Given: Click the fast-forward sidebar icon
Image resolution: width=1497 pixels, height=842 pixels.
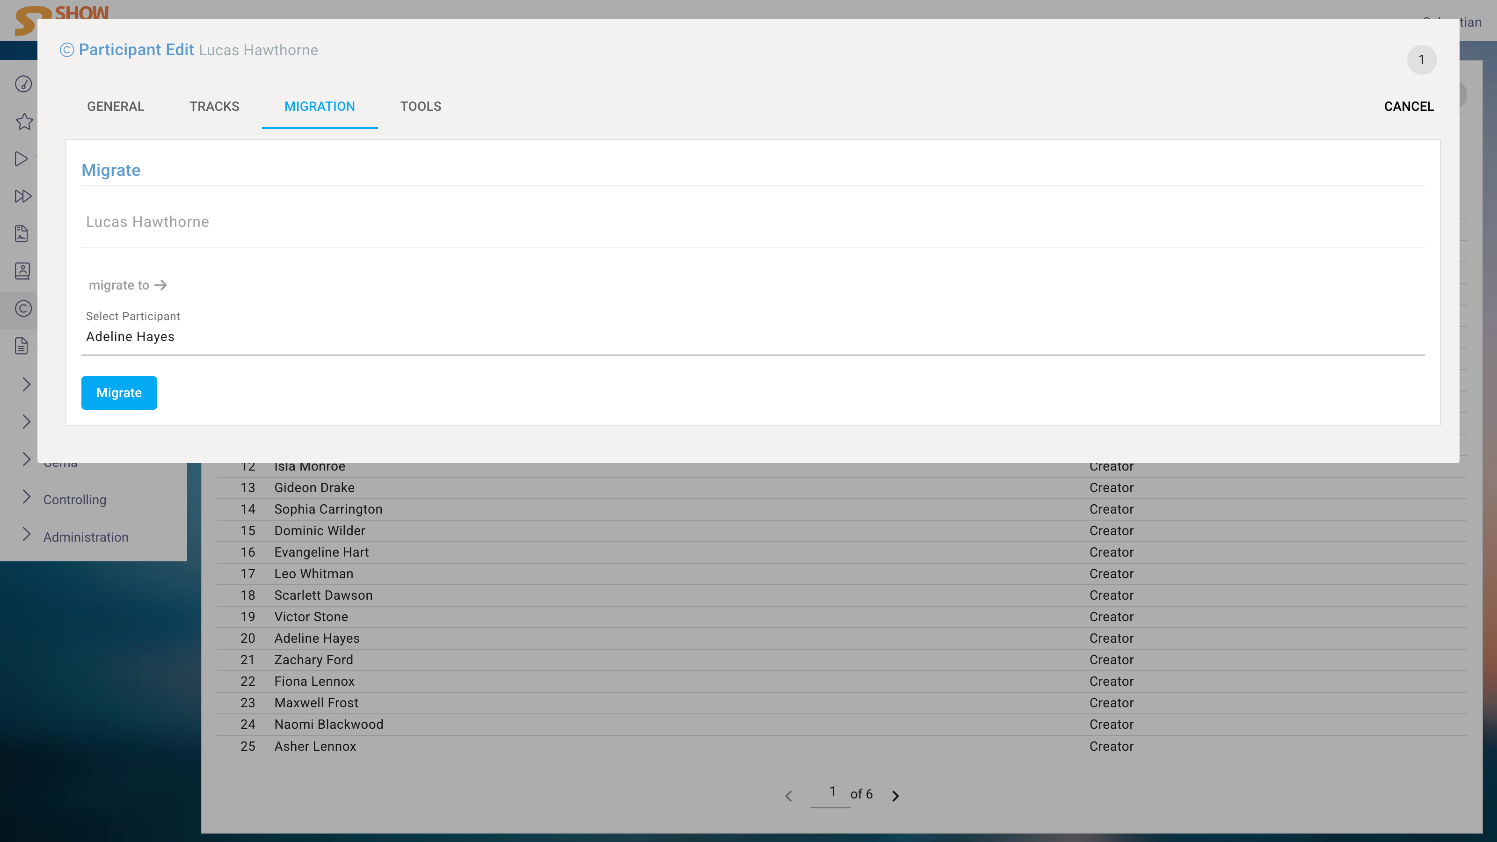Looking at the screenshot, I should pos(22,196).
